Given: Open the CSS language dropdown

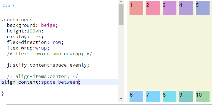Looking at the screenshot, I should [8, 5].
